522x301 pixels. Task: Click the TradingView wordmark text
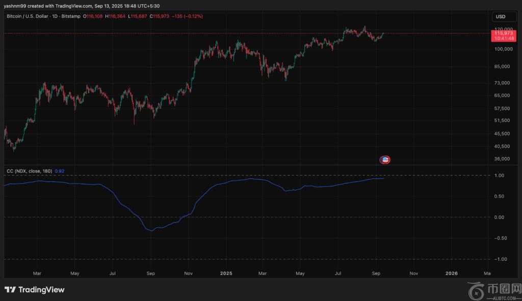tap(41, 290)
